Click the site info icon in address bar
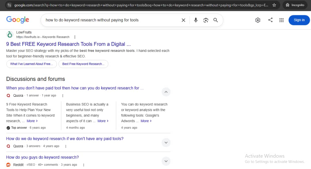 coord(9,5)
